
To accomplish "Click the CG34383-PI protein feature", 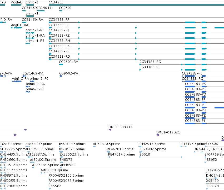I will (205, 108).
